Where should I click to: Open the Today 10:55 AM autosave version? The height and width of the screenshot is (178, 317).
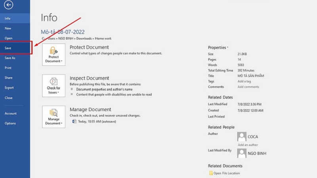(x=97, y=121)
